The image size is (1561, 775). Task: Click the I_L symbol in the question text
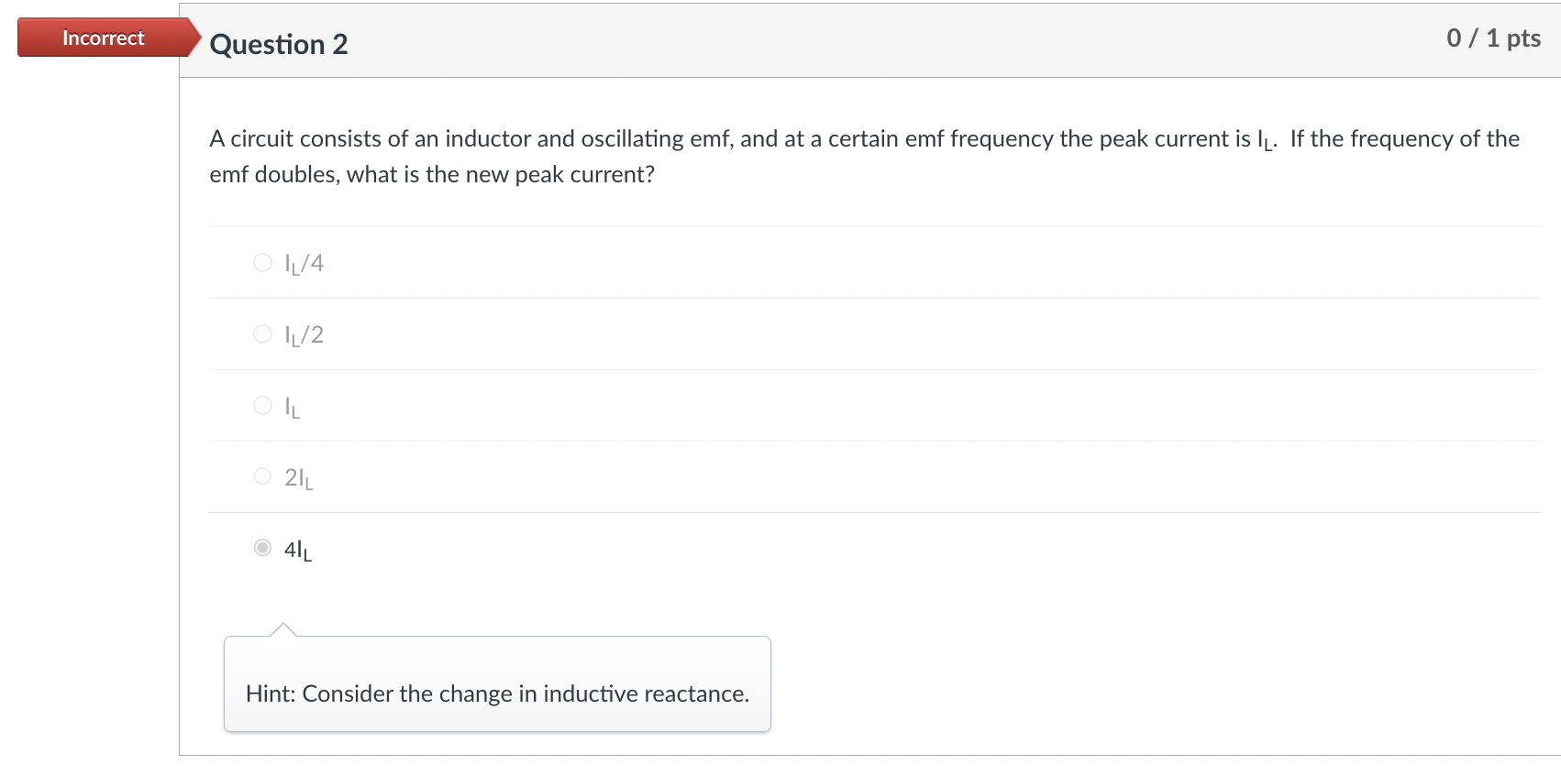coord(1266,140)
